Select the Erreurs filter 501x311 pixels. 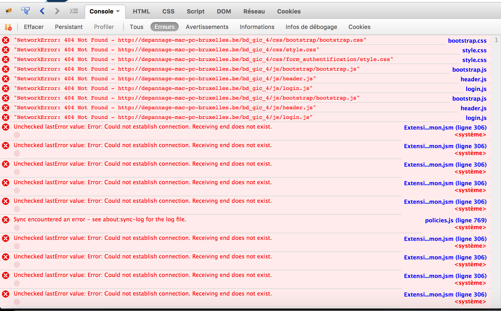point(164,27)
